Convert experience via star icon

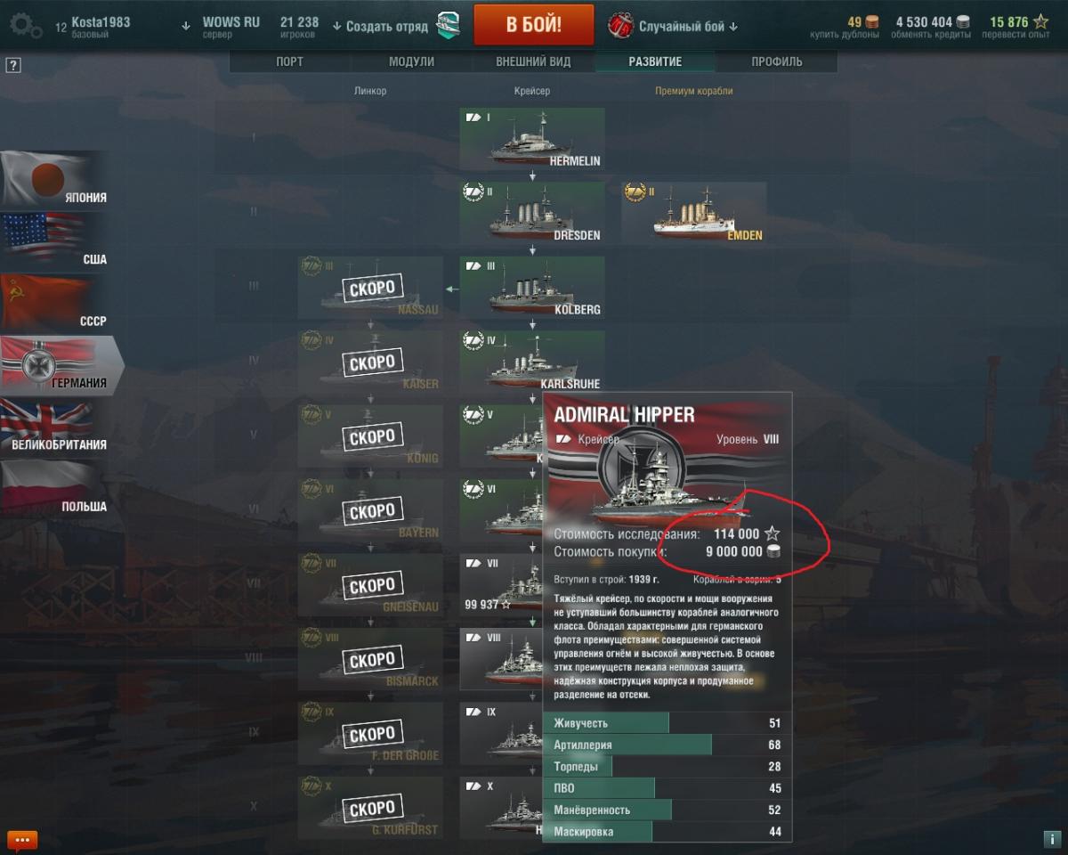pyautogui.click(x=1040, y=21)
